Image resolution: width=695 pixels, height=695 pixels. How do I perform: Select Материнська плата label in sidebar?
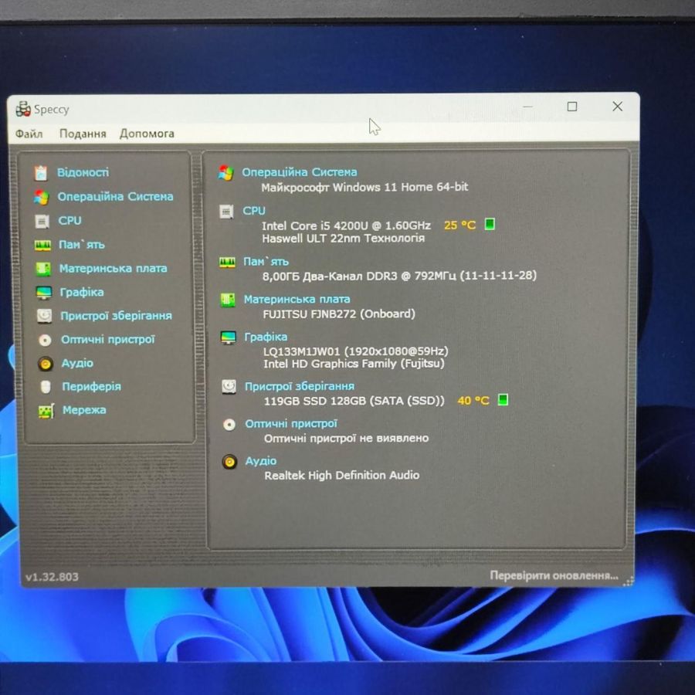coord(113,268)
